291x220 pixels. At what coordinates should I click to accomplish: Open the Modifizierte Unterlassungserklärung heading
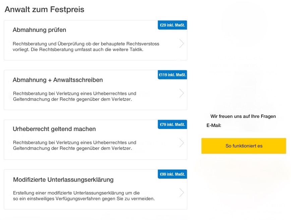click(x=63, y=180)
